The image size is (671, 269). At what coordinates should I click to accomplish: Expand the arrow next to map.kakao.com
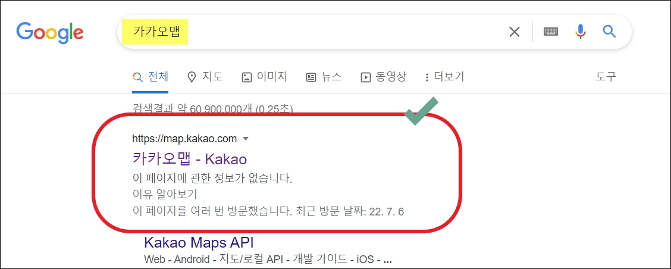point(245,139)
